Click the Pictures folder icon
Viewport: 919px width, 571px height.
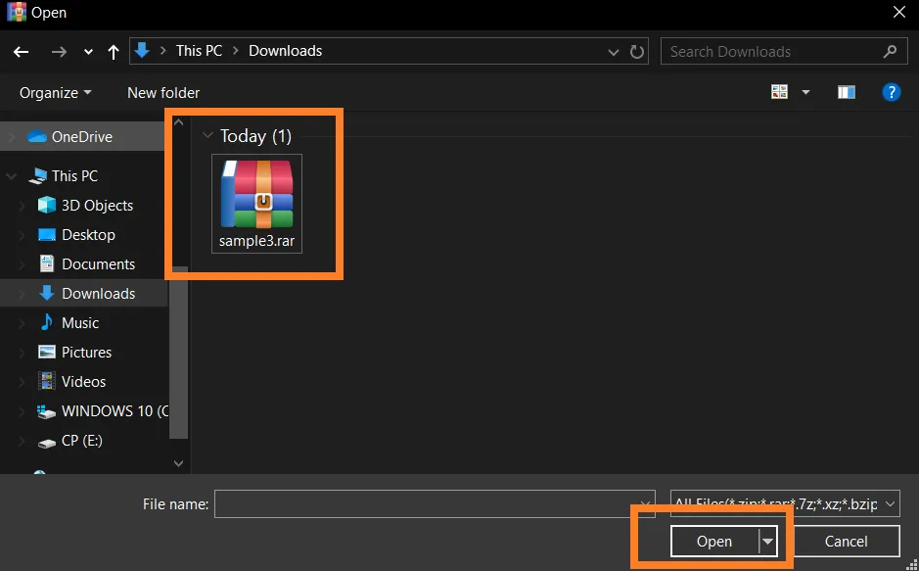click(x=47, y=352)
